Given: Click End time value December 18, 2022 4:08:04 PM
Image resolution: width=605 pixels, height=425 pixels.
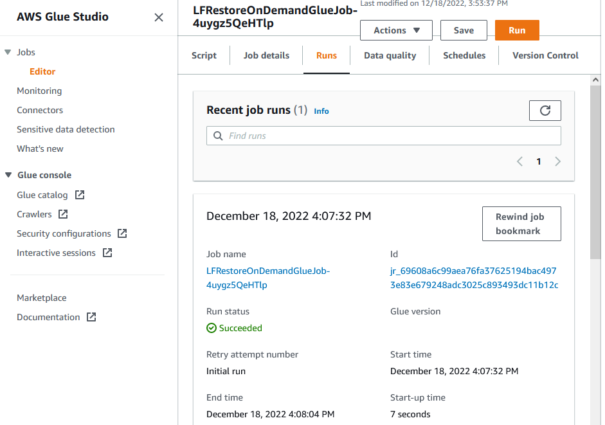Looking at the screenshot, I should 271,414.
